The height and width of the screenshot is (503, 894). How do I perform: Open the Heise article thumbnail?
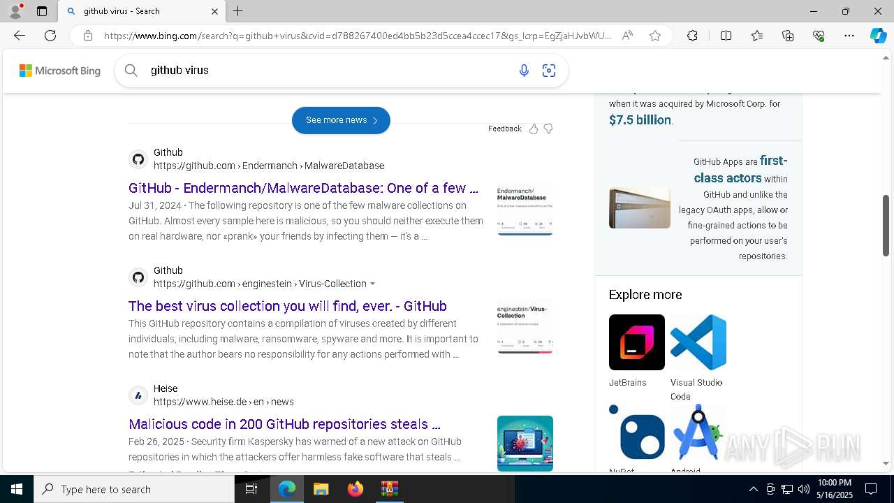[525, 444]
